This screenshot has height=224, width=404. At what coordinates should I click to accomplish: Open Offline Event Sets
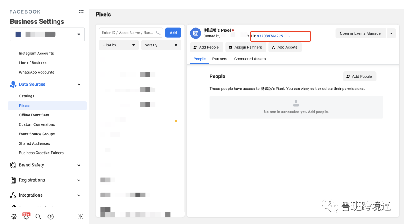pos(34,115)
